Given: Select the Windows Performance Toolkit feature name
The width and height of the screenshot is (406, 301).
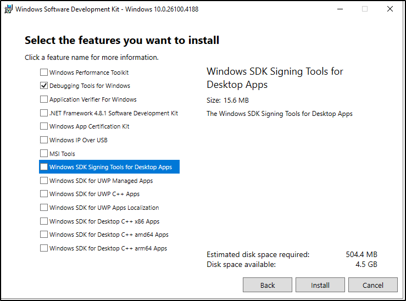Looking at the screenshot, I should click(x=89, y=73).
